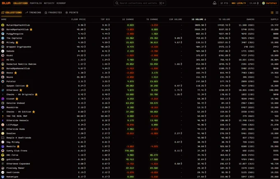This screenshot has height=179, width=280.
Task: Switch to grid view layout
Action: tap(272, 12)
